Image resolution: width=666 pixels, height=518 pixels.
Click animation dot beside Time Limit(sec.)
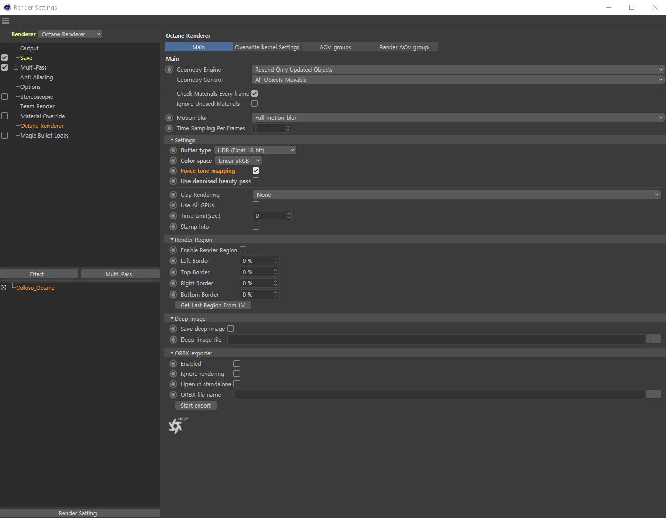[173, 216]
